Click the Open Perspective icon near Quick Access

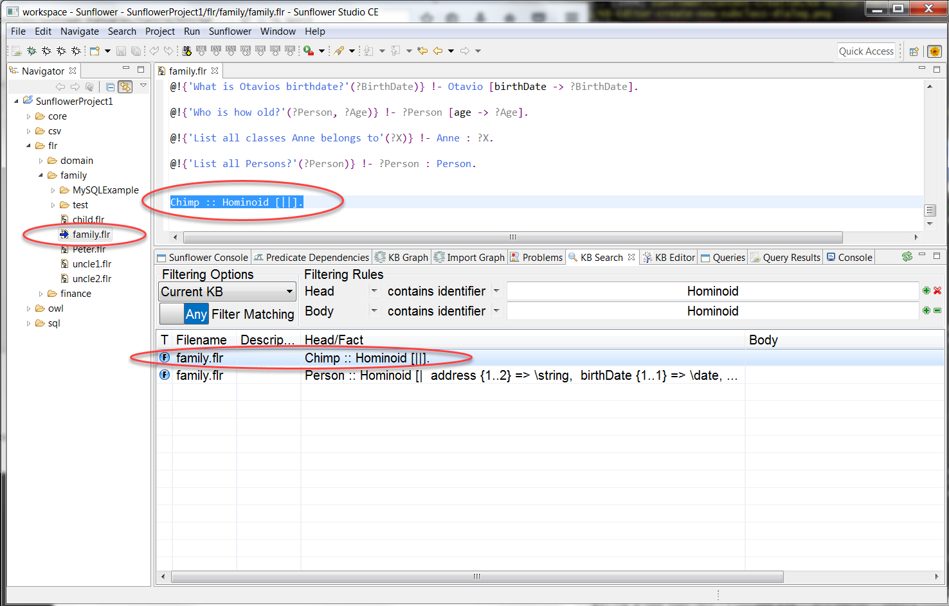pyautogui.click(x=914, y=51)
